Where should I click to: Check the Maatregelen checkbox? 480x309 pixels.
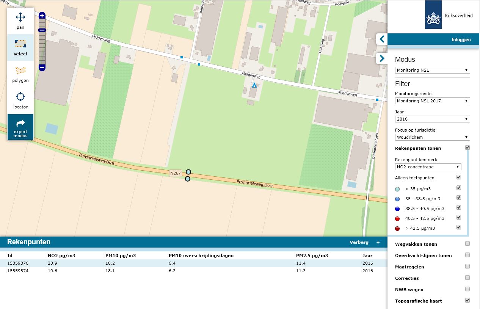(x=467, y=266)
